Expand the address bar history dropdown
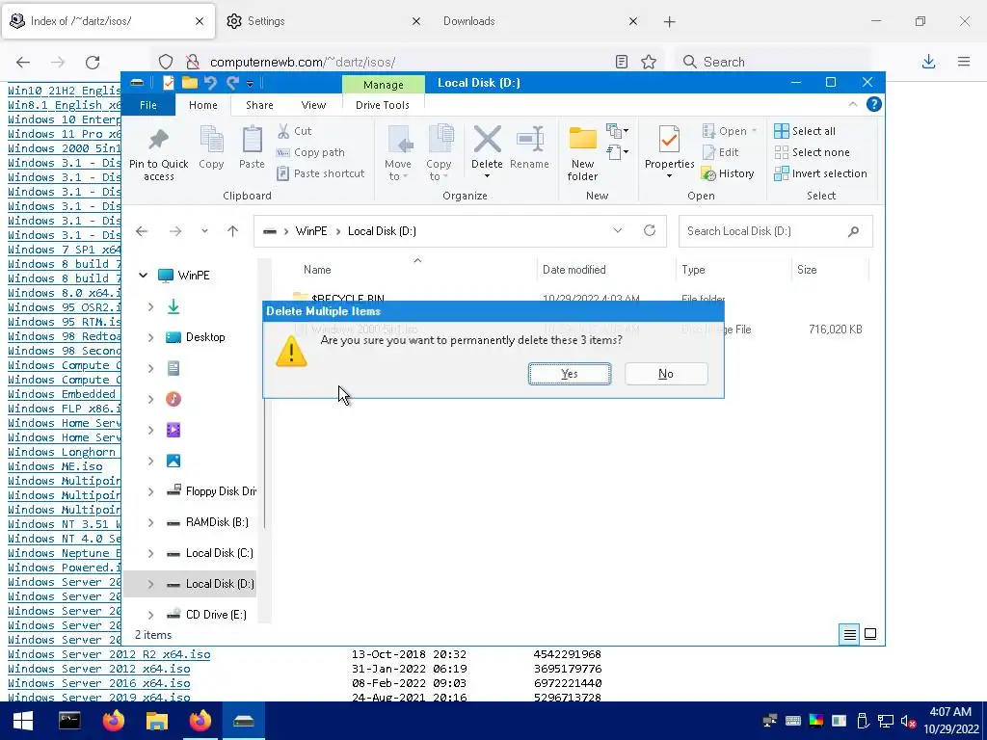 [x=618, y=231]
